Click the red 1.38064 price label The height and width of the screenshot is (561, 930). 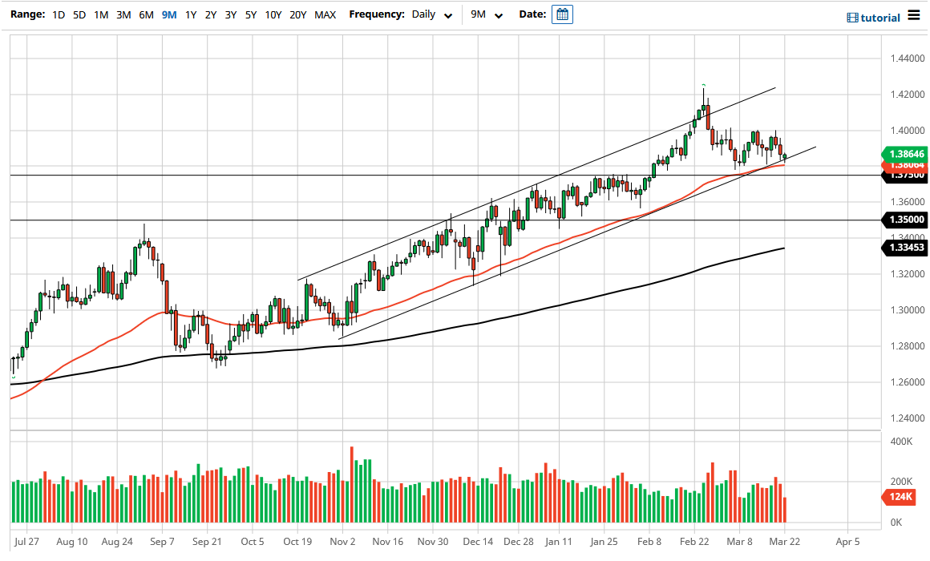(x=907, y=165)
